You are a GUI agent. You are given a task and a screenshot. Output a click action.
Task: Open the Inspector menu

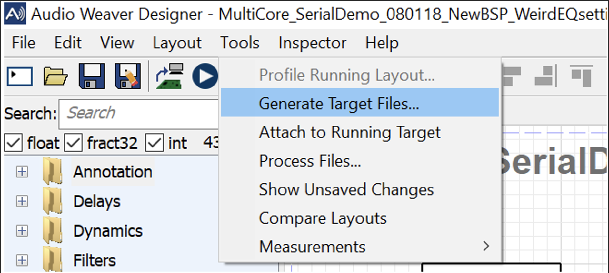312,43
